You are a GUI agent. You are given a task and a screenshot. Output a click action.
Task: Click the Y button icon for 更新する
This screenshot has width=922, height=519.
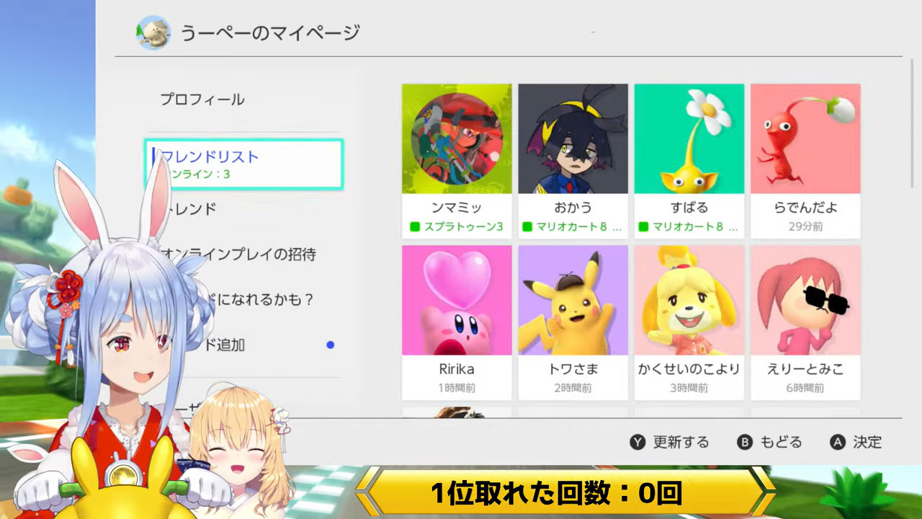pyautogui.click(x=637, y=443)
